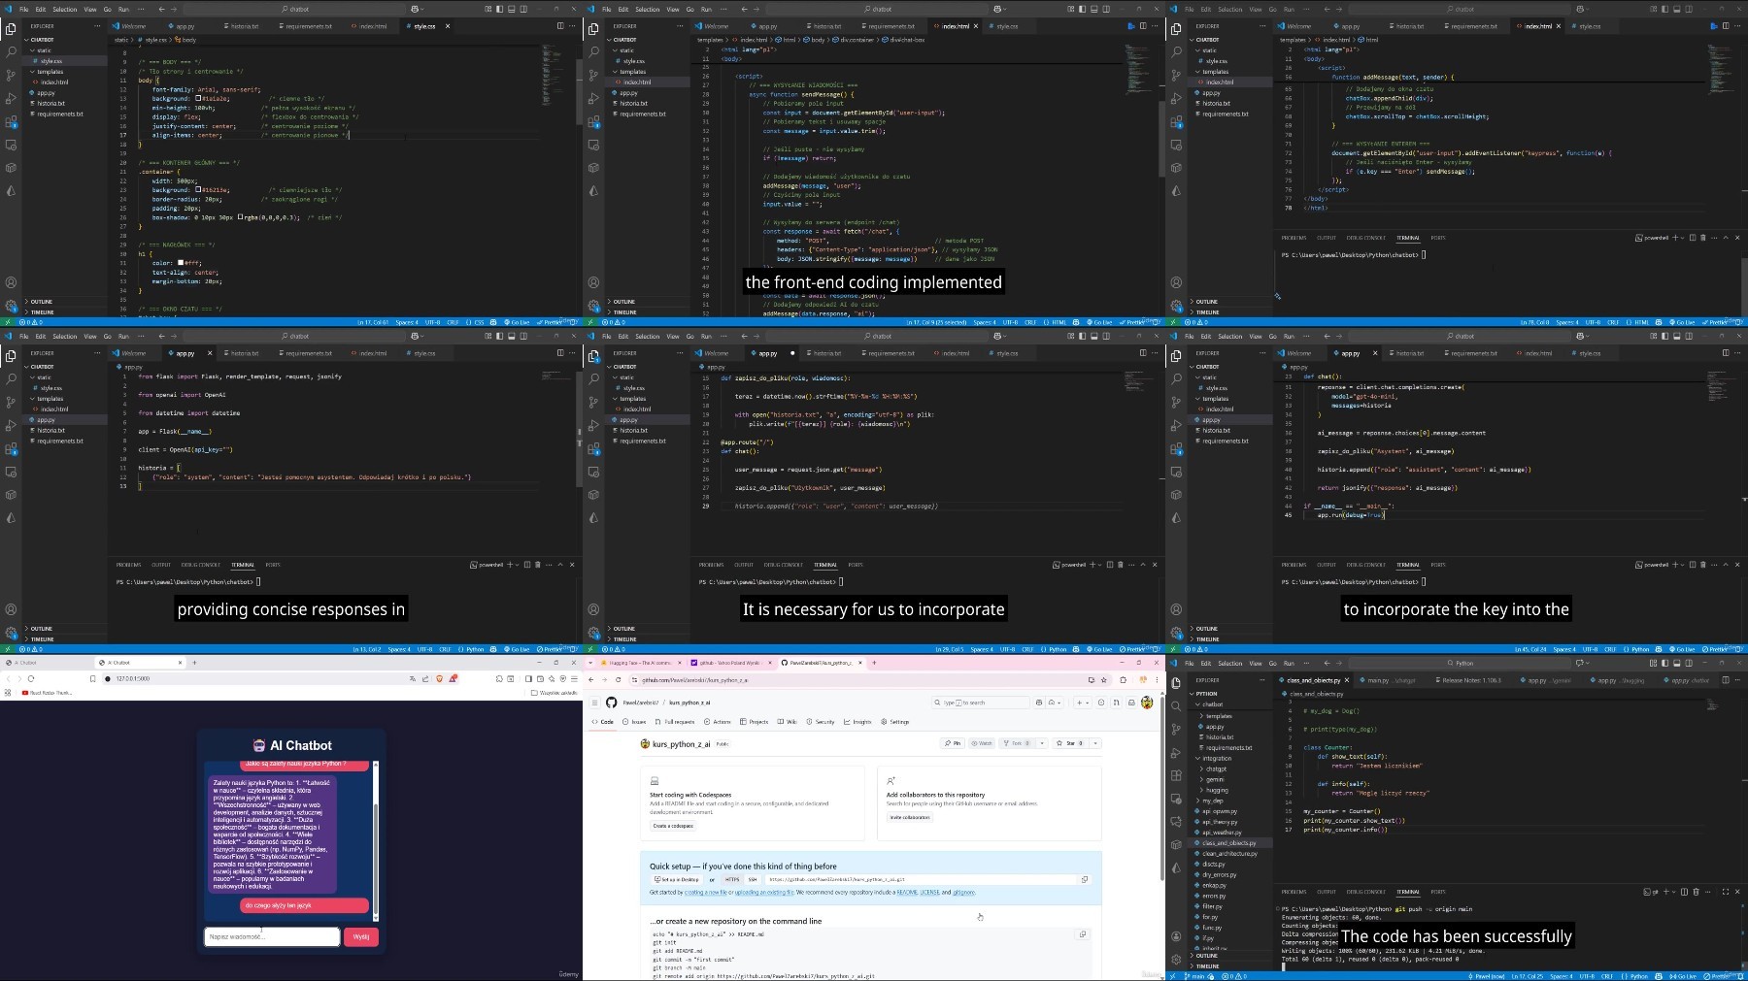Click Brave Rewards triangle icon in chatbot browser
The height and width of the screenshot is (981, 1748).
coord(453,678)
